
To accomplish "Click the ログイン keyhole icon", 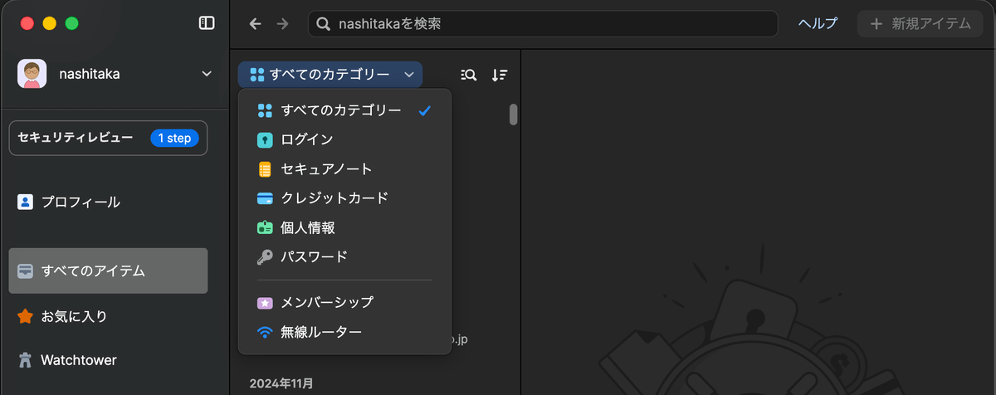I will point(265,140).
